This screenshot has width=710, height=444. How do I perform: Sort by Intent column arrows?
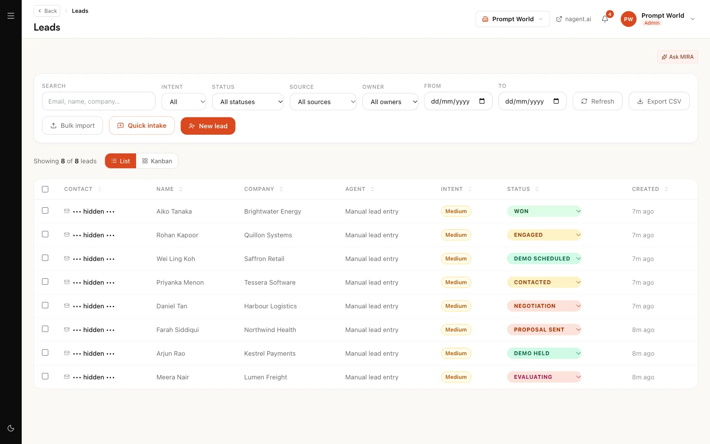pyautogui.click(x=470, y=189)
